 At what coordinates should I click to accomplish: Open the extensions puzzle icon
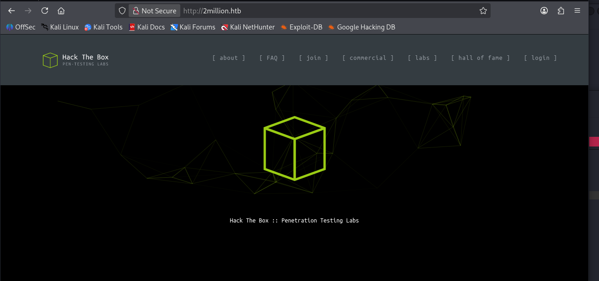coord(561,11)
